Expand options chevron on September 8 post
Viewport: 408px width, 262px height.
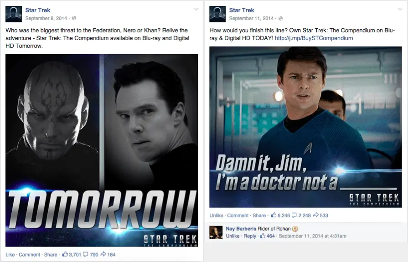pos(196,10)
